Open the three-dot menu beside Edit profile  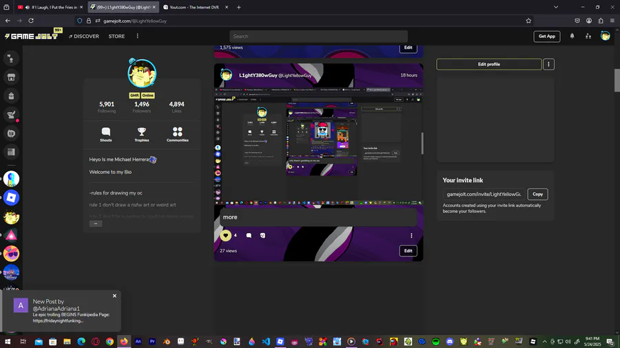(548, 65)
